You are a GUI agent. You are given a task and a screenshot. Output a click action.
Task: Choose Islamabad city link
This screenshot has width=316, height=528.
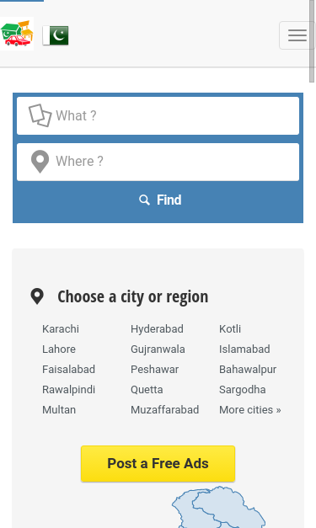click(x=244, y=349)
